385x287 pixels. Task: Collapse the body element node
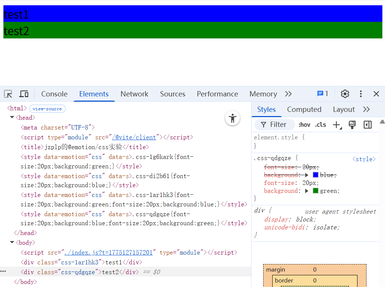12,243
